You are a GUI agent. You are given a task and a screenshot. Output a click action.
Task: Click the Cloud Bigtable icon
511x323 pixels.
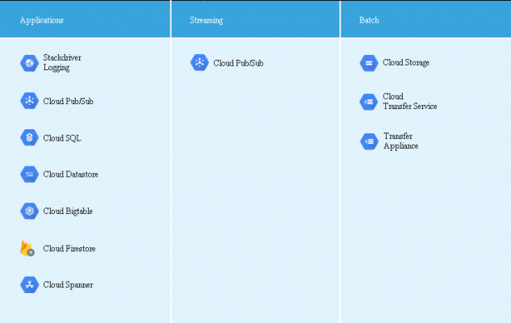coord(29,211)
